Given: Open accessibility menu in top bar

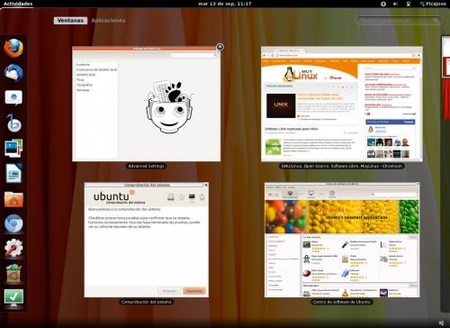Looking at the screenshot, I should pos(383,4).
